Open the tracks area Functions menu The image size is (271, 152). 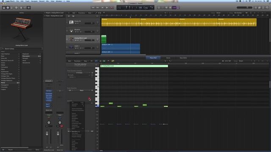click(x=82, y=13)
